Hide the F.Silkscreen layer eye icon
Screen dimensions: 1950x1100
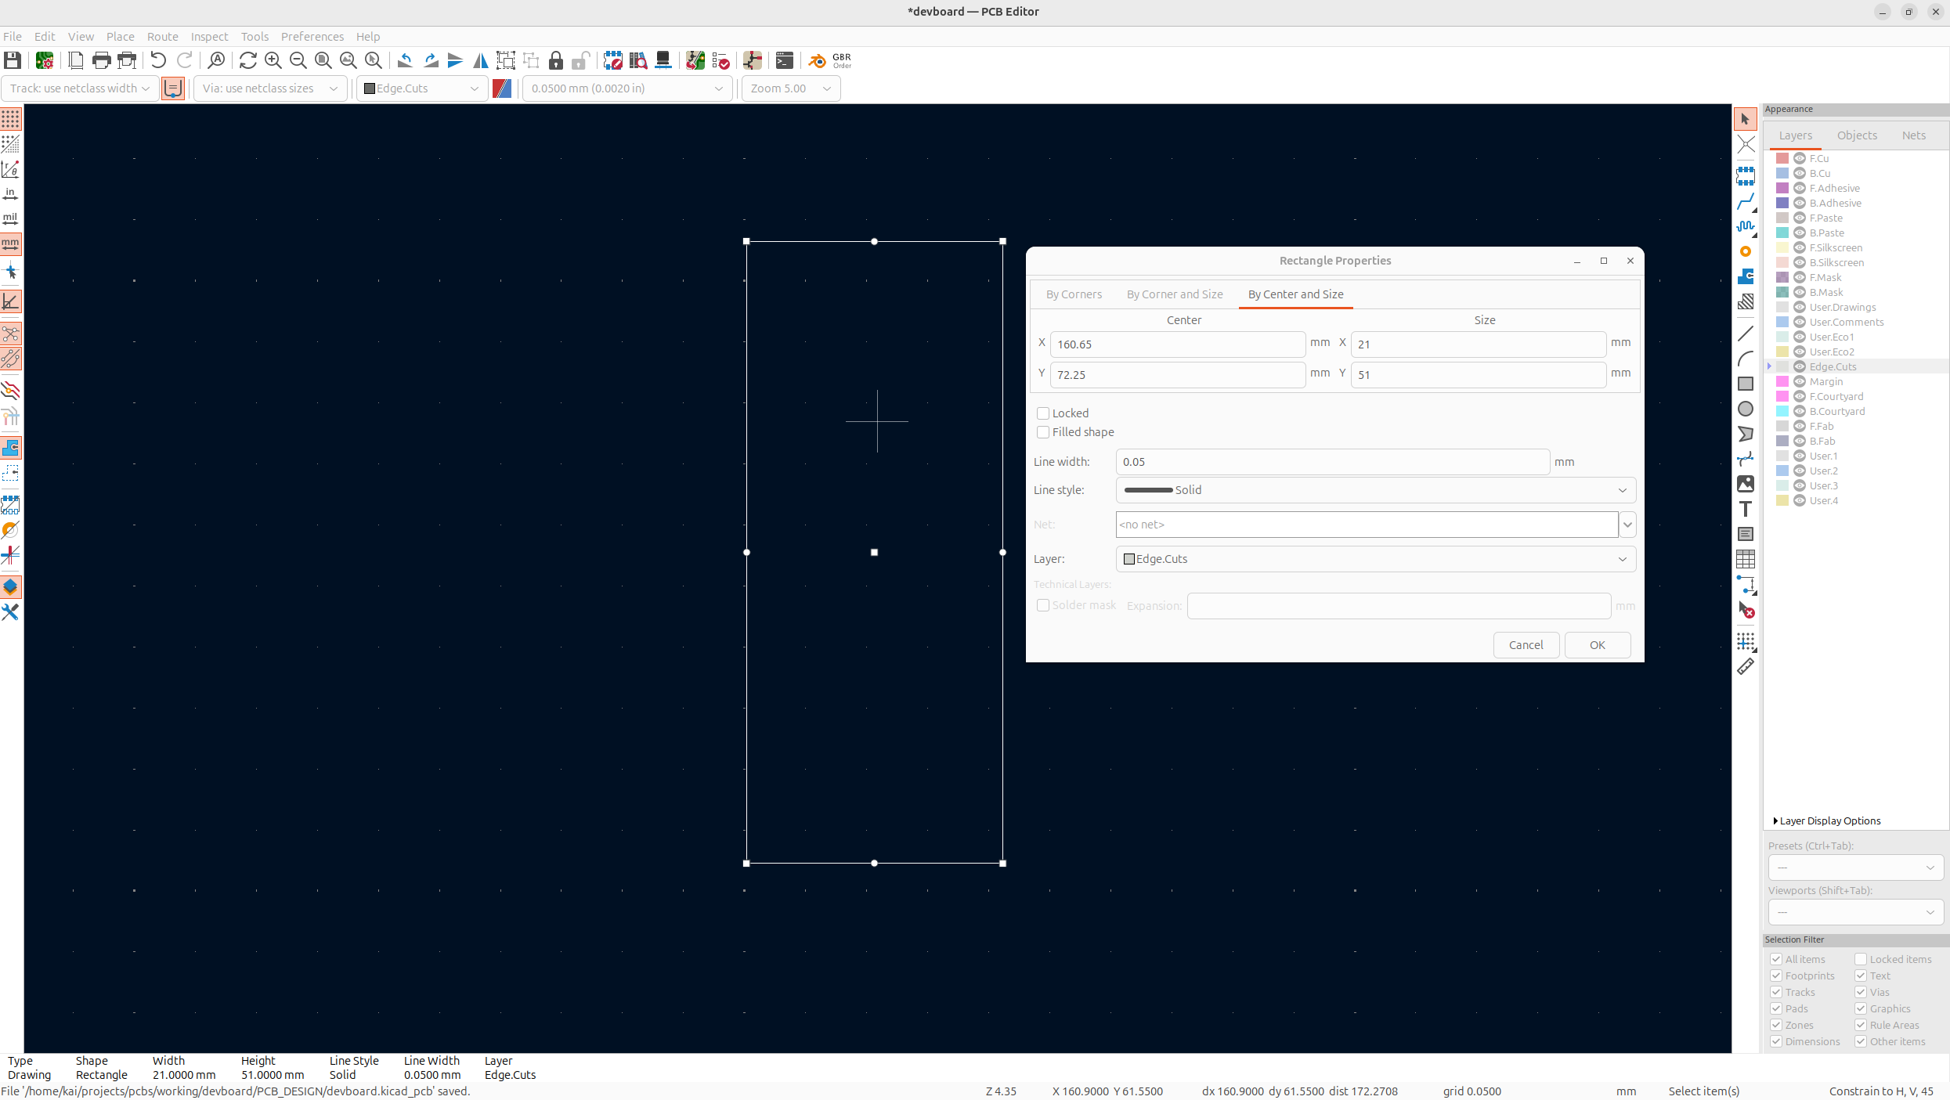pyautogui.click(x=1800, y=247)
